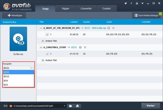Click the Kapitel column header
The height and width of the screenshot is (110, 163).
(86, 22)
